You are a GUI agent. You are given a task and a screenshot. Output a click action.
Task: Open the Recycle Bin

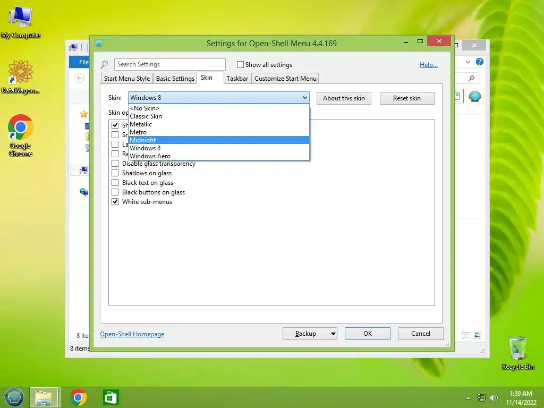coord(517,353)
